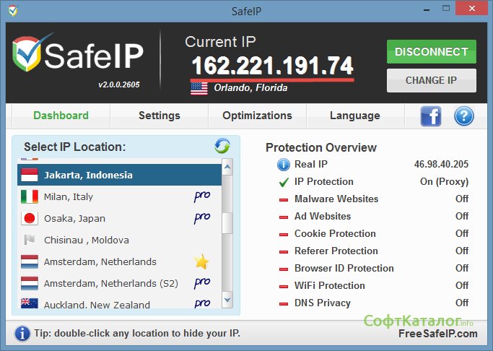Screen dimensions: 493x351
Task: Click the pro badge next to Milan, Italy
Action: coord(201,196)
